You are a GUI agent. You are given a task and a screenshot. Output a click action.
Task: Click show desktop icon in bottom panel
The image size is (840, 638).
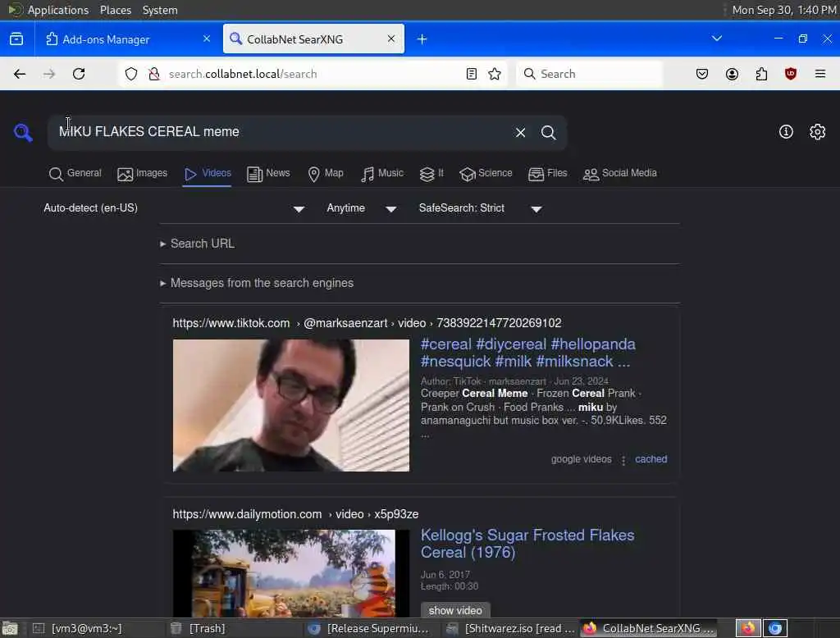(10, 628)
